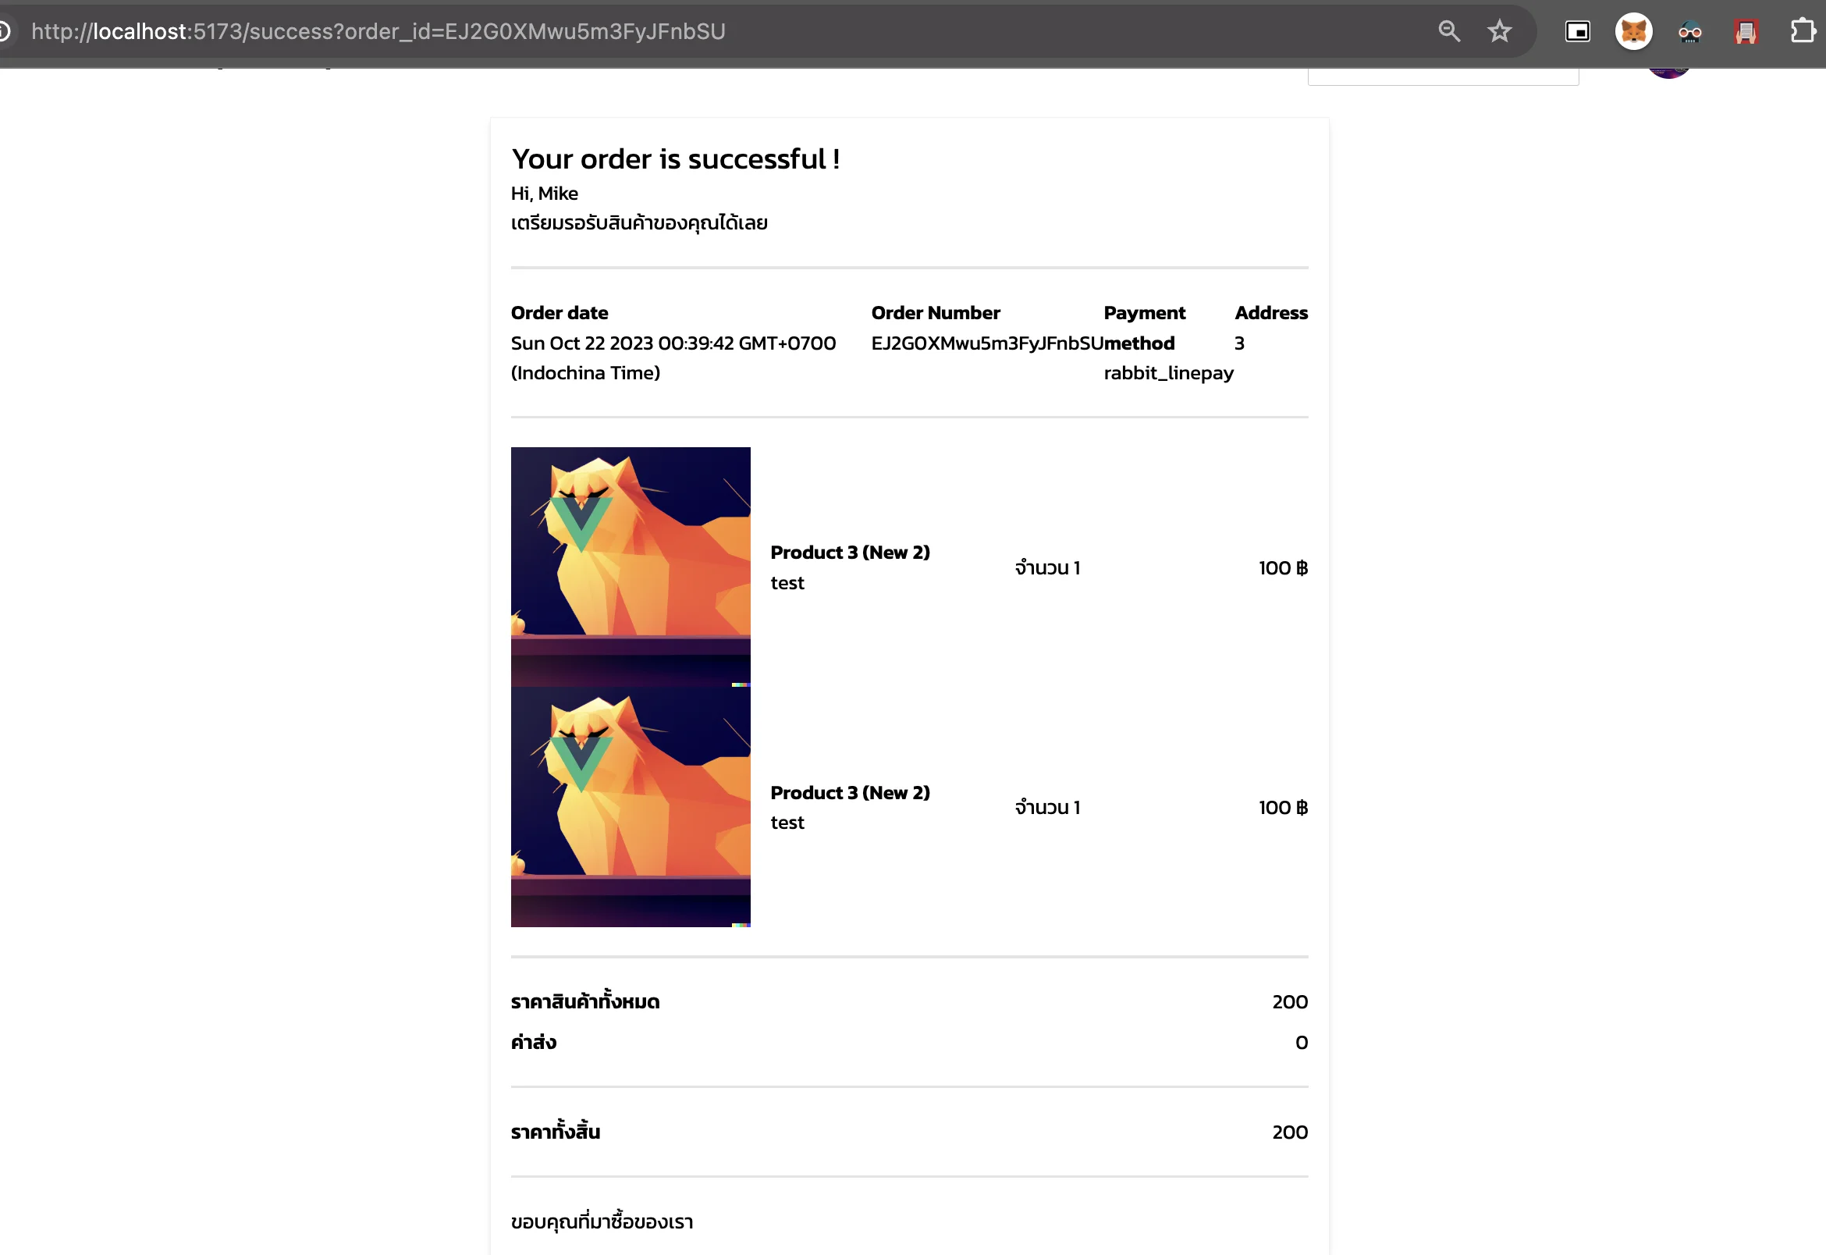The image size is (1826, 1255).
Task: Open the red robot extension icon
Action: [1745, 31]
